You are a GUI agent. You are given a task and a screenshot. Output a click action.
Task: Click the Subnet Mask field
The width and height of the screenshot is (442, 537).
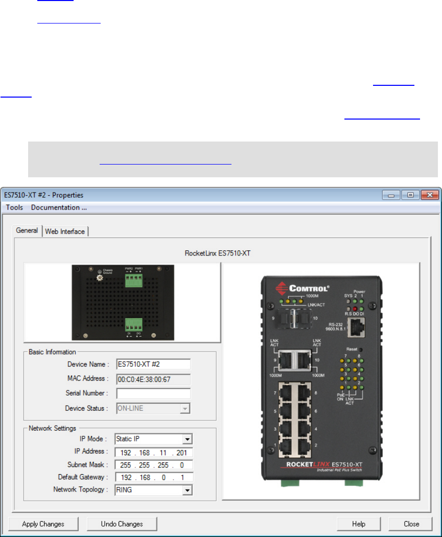[x=154, y=465]
